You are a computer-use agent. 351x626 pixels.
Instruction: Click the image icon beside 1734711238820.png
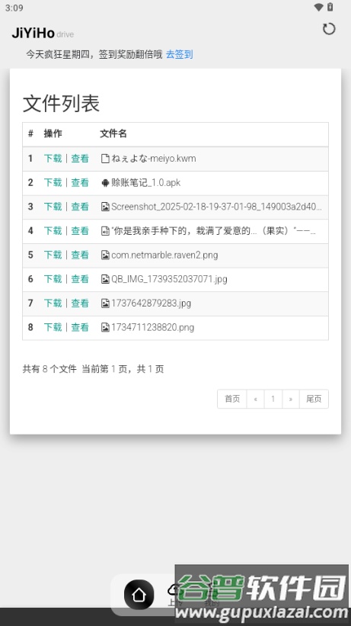[105, 327]
